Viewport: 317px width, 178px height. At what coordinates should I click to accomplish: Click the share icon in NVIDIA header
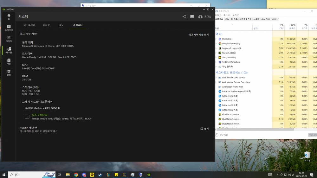coord(184,16)
